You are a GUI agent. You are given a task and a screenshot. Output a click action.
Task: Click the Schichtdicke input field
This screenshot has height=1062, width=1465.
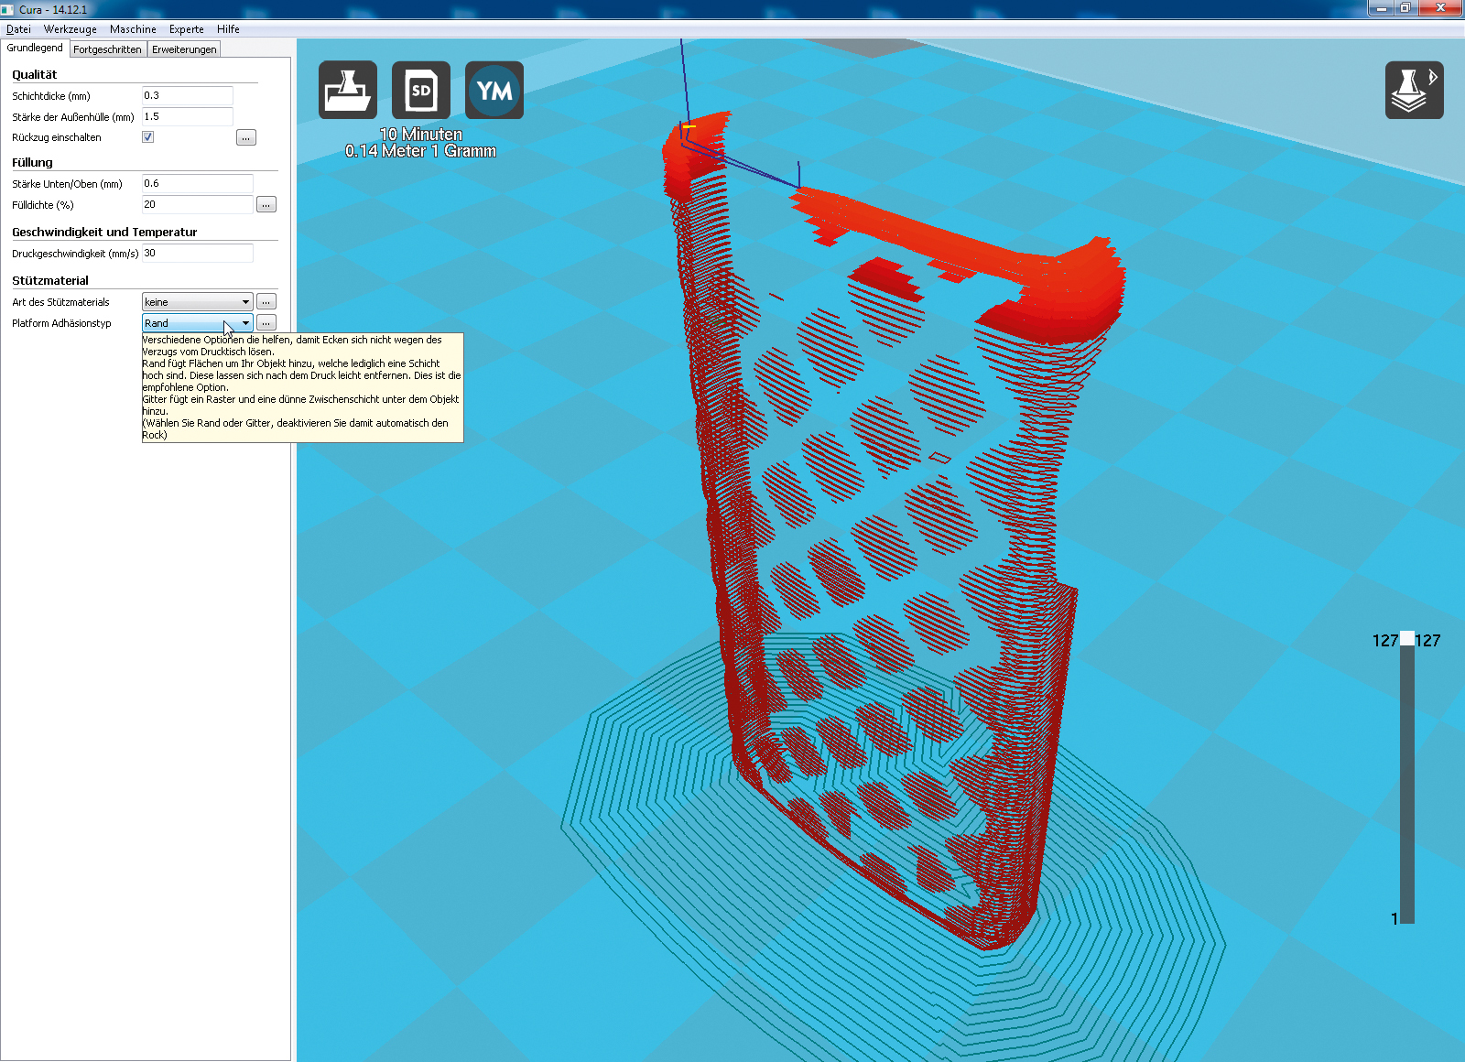187,96
